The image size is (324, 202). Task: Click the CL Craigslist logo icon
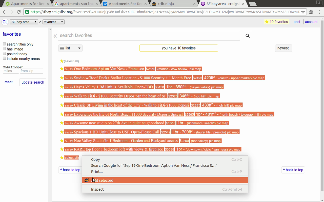[5, 22]
